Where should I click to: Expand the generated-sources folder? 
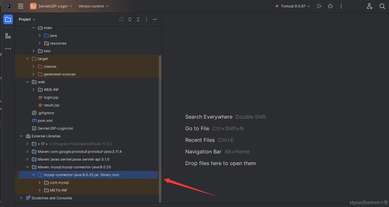pyautogui.click(x=34, y=74)
